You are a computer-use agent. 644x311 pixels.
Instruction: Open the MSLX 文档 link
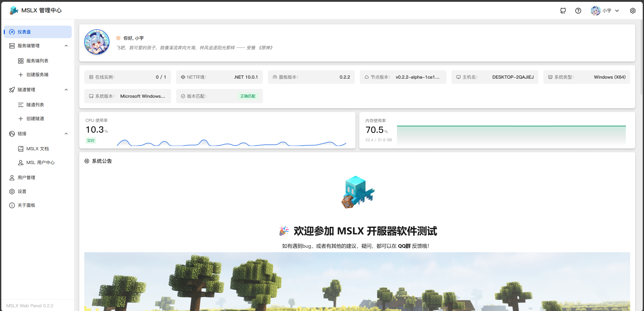point(37,149)
